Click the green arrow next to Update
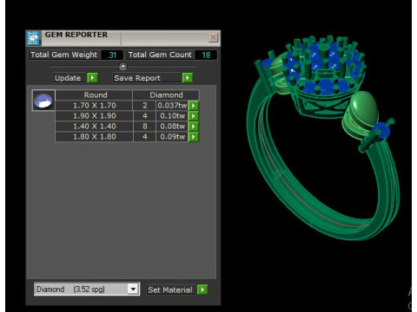 click(x=92, y=78)
